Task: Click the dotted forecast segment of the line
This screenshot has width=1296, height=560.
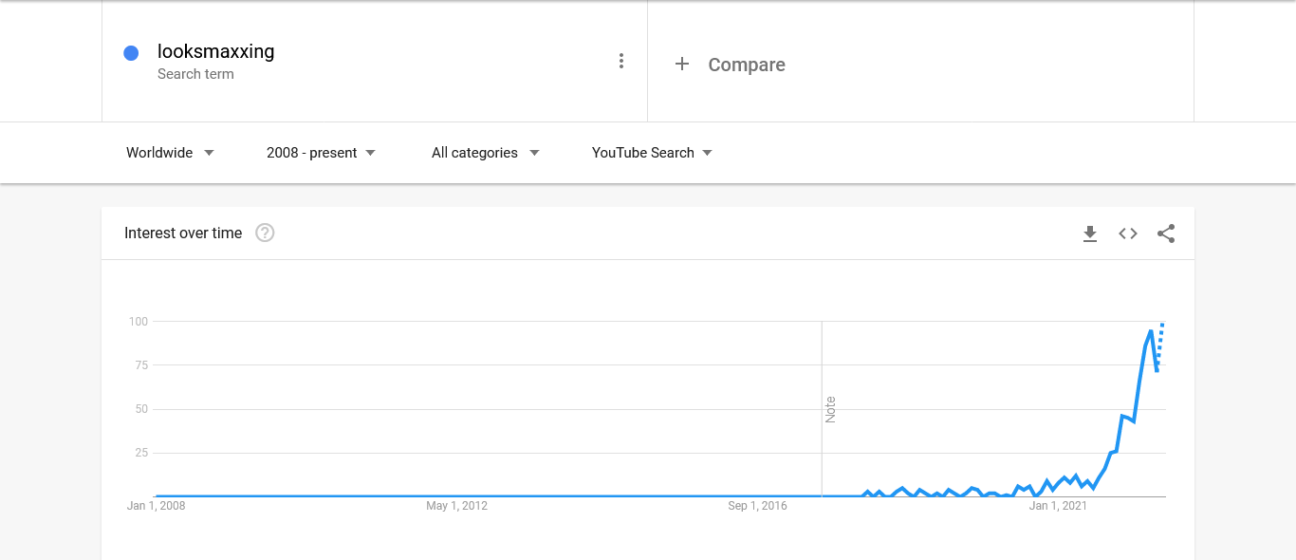Action: (1160, 344)
